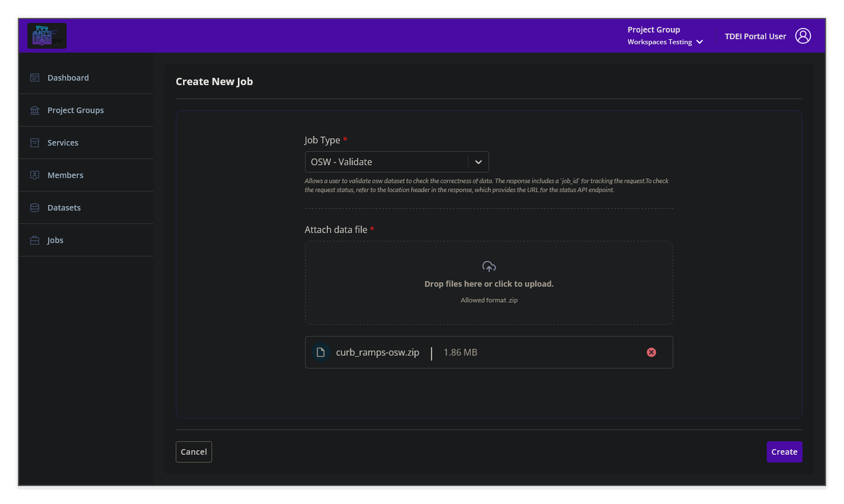
Task: Open the user profile avatar icon
Action: coord(803,35)
